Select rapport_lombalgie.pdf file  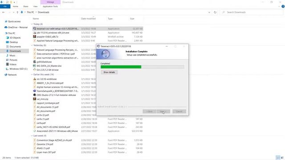pyautogui.click(x=48, y=103)
